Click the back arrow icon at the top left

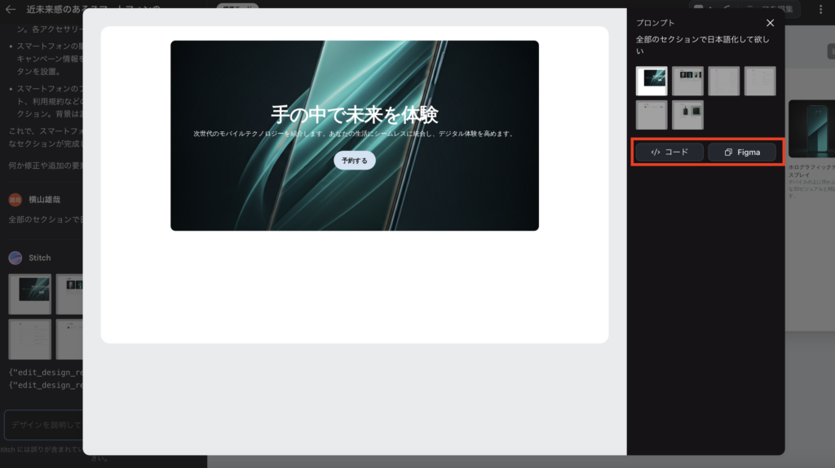[x=11, y=9]
